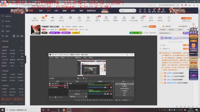
Task: Click the studio mode button in OBS
Action: pos(124,91)
